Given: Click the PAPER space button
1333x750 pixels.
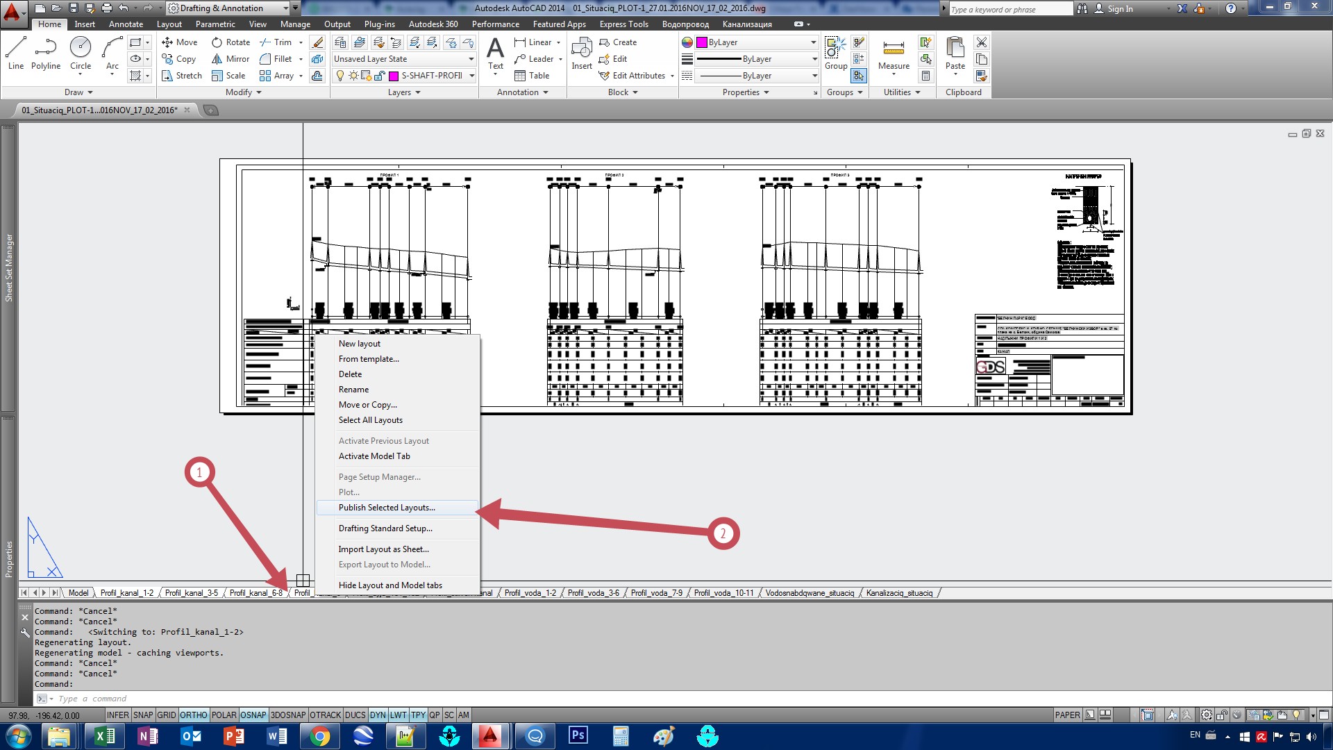Looking at the screenshot, I should coord(1067,715).
